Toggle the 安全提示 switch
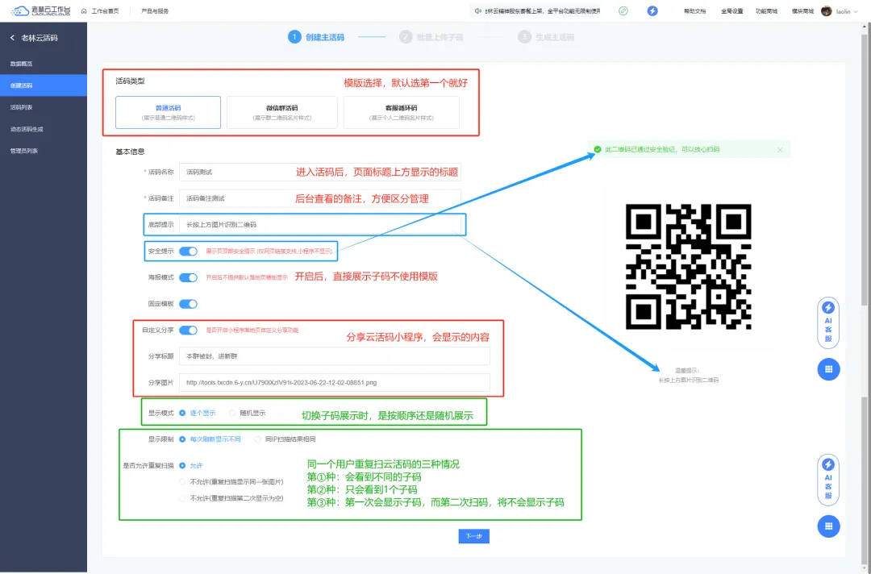Image resolution: width=871 pixels, height=574 pixels. click(188, 252)
